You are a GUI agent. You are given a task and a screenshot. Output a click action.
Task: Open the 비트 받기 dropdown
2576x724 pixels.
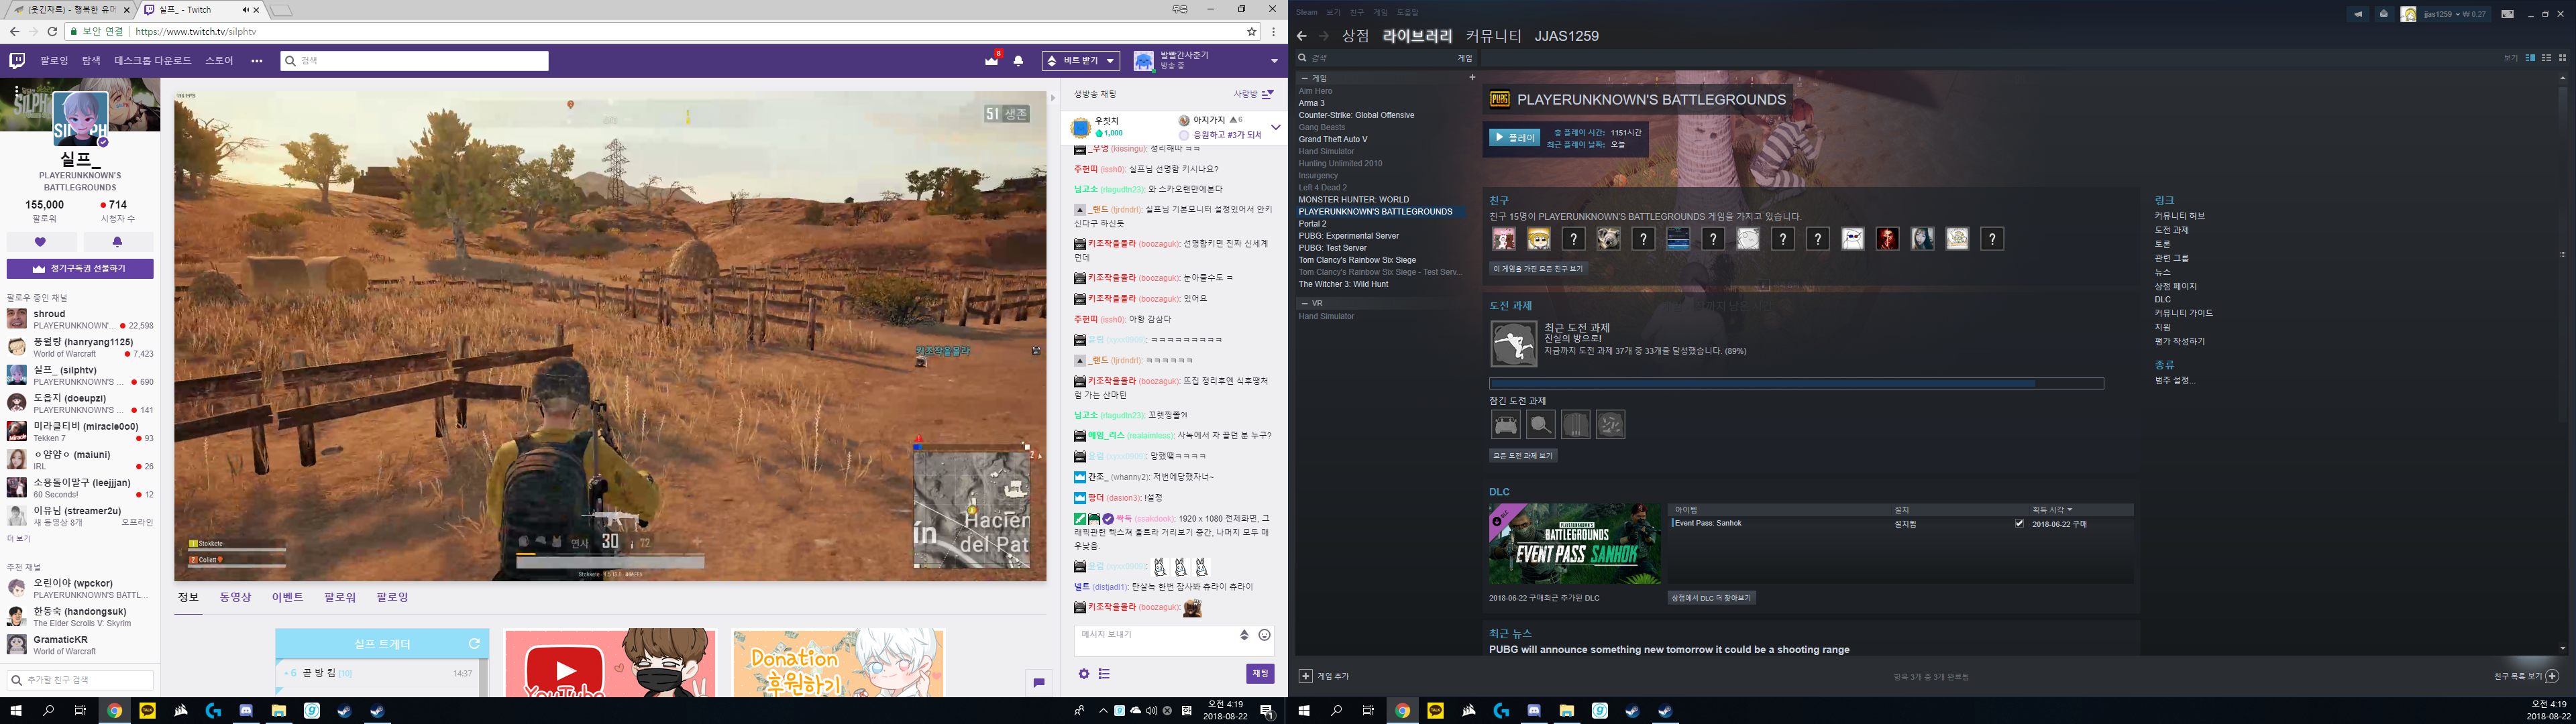[x=1080, y=61]
